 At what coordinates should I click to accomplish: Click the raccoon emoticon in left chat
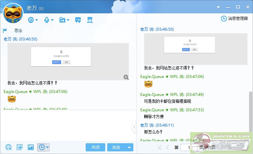coord(12,99)
